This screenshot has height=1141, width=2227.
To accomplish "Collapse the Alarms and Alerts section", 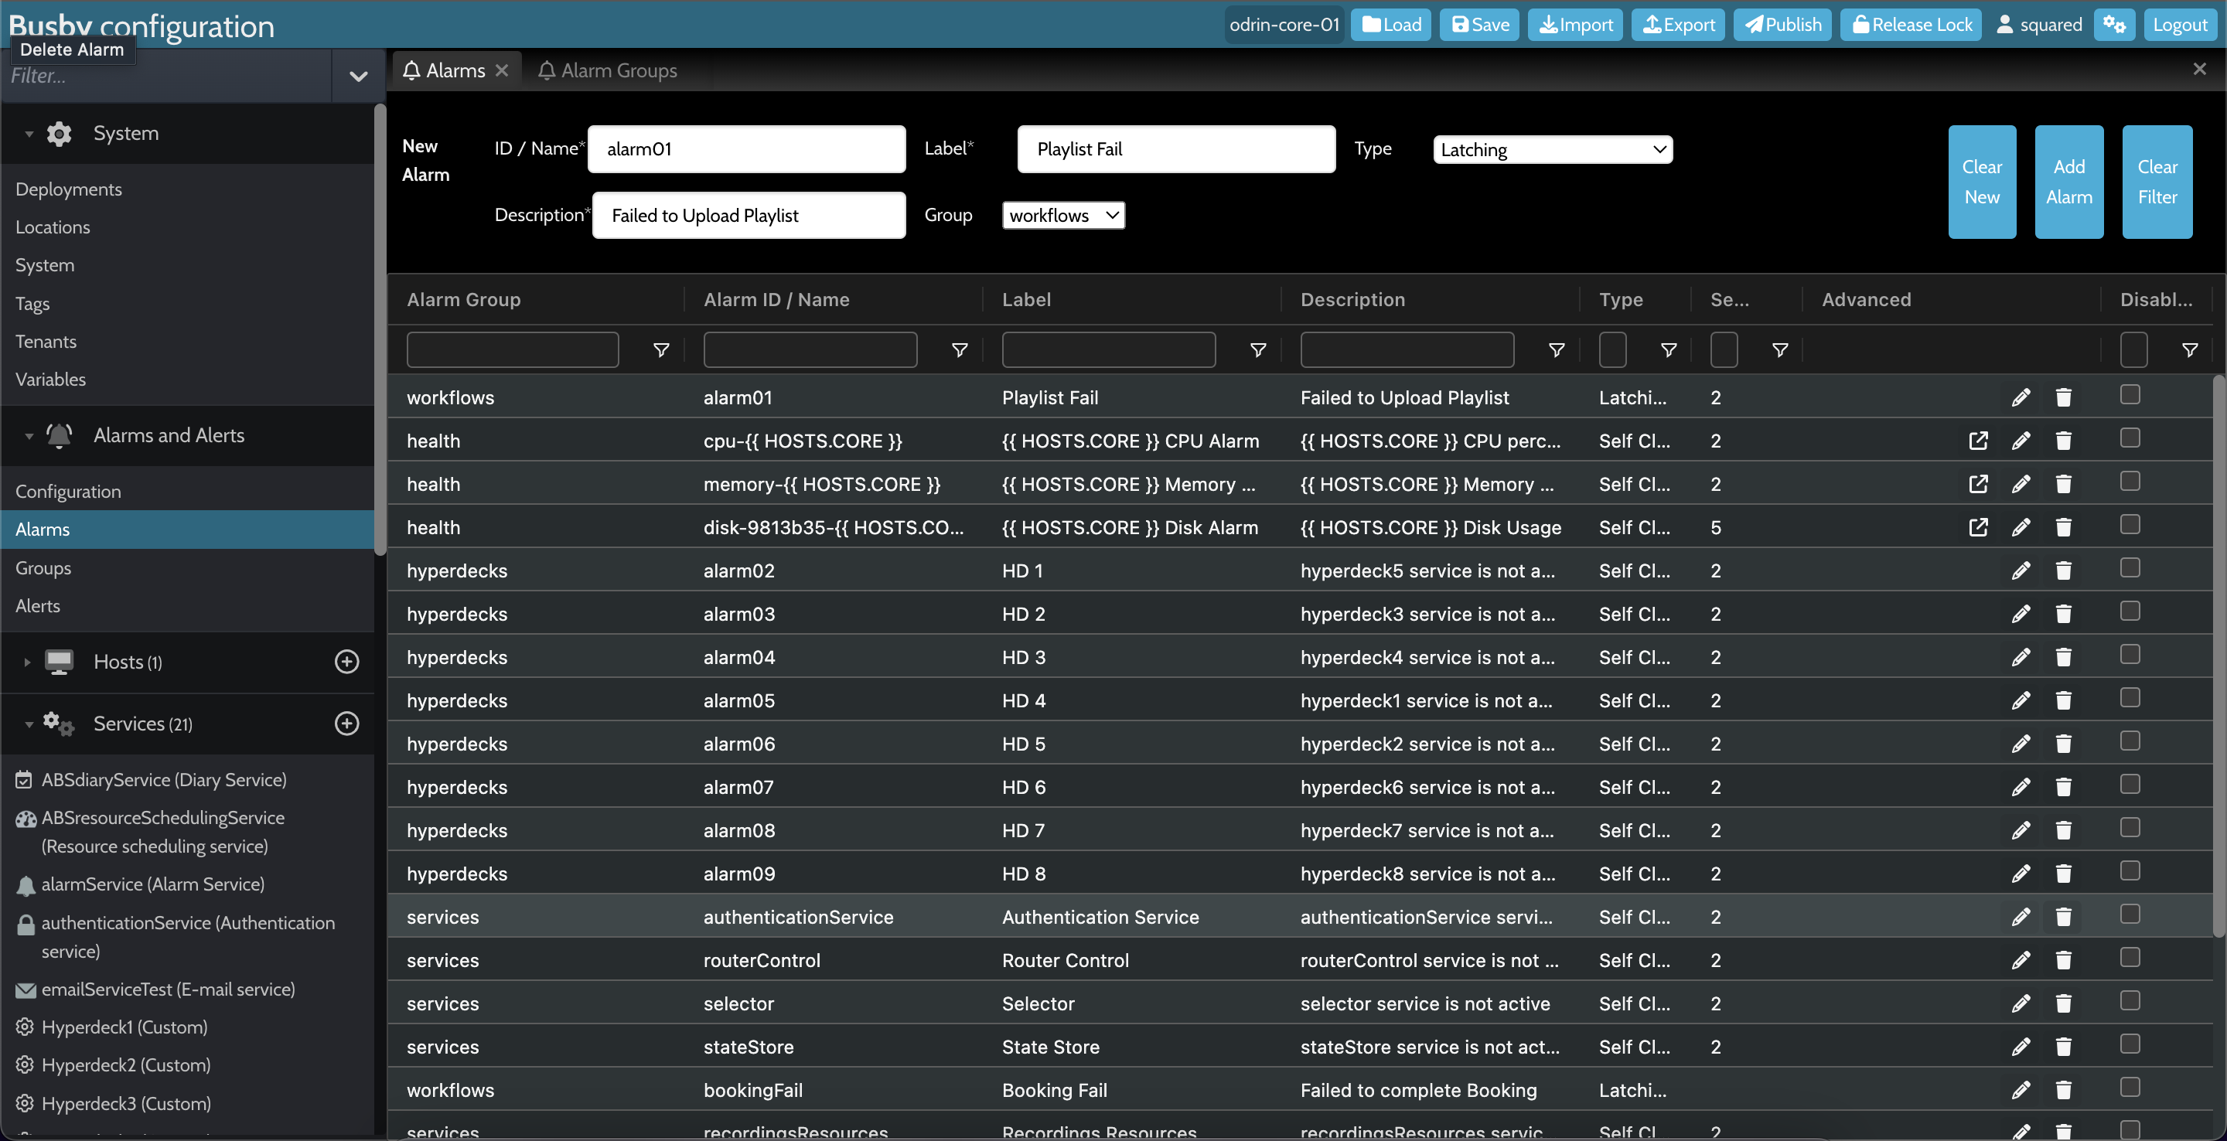I will 29,437.
